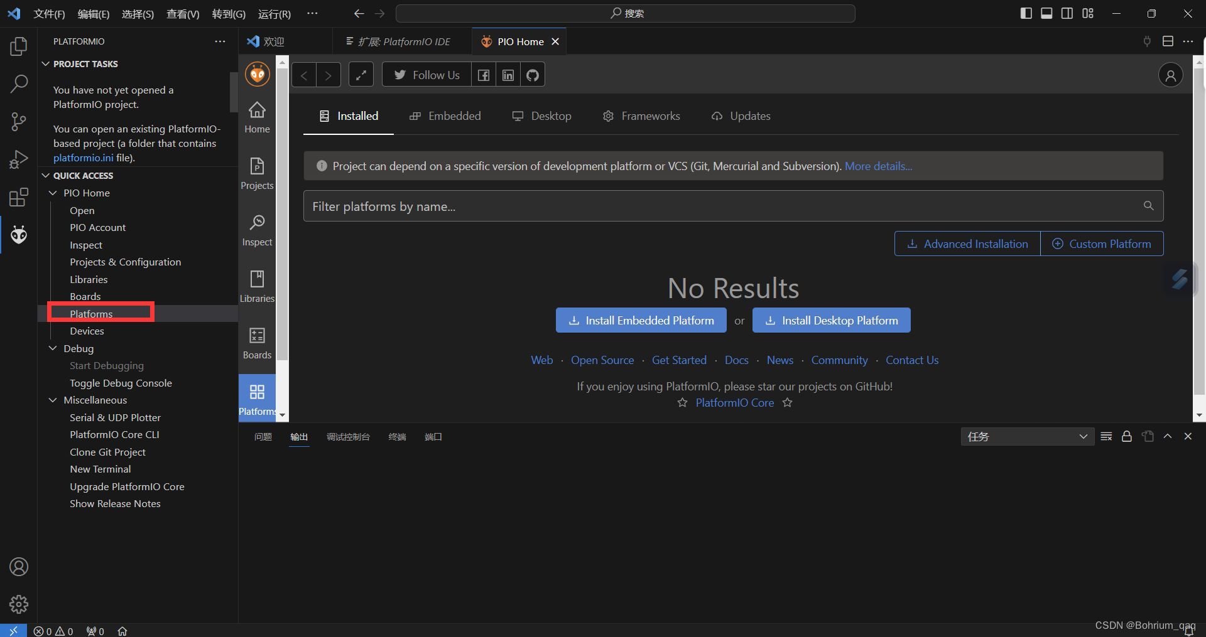Switch to the Frameworks tab

pyautogui.click(x=641, y=116)
